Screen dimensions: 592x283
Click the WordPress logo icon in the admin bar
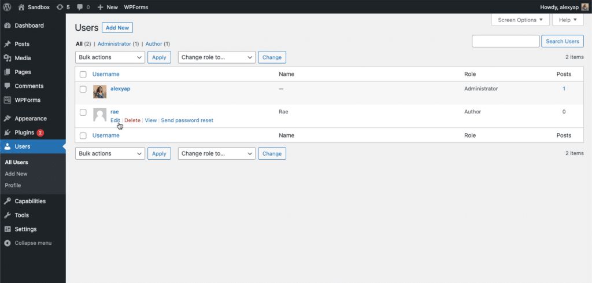pyautogui.click(x=7, y=7)
